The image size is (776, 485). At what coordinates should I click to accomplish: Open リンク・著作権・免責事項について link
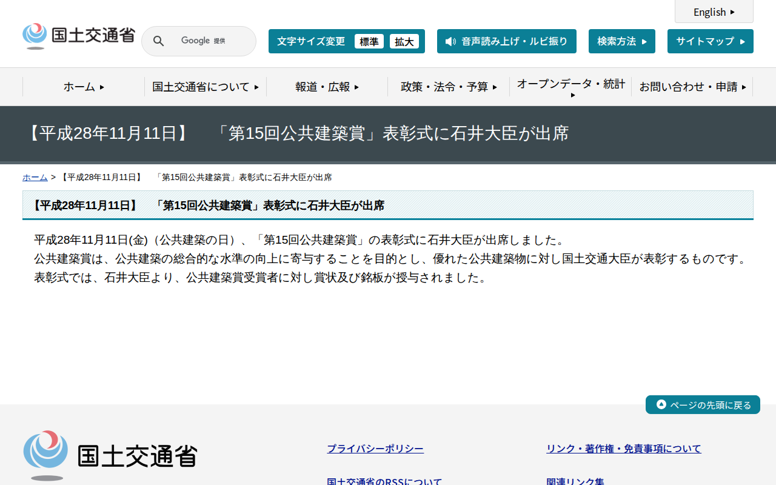[623, 449]
